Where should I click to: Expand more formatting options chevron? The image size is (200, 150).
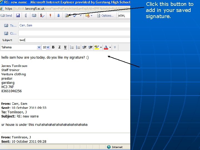coord(115,47)
